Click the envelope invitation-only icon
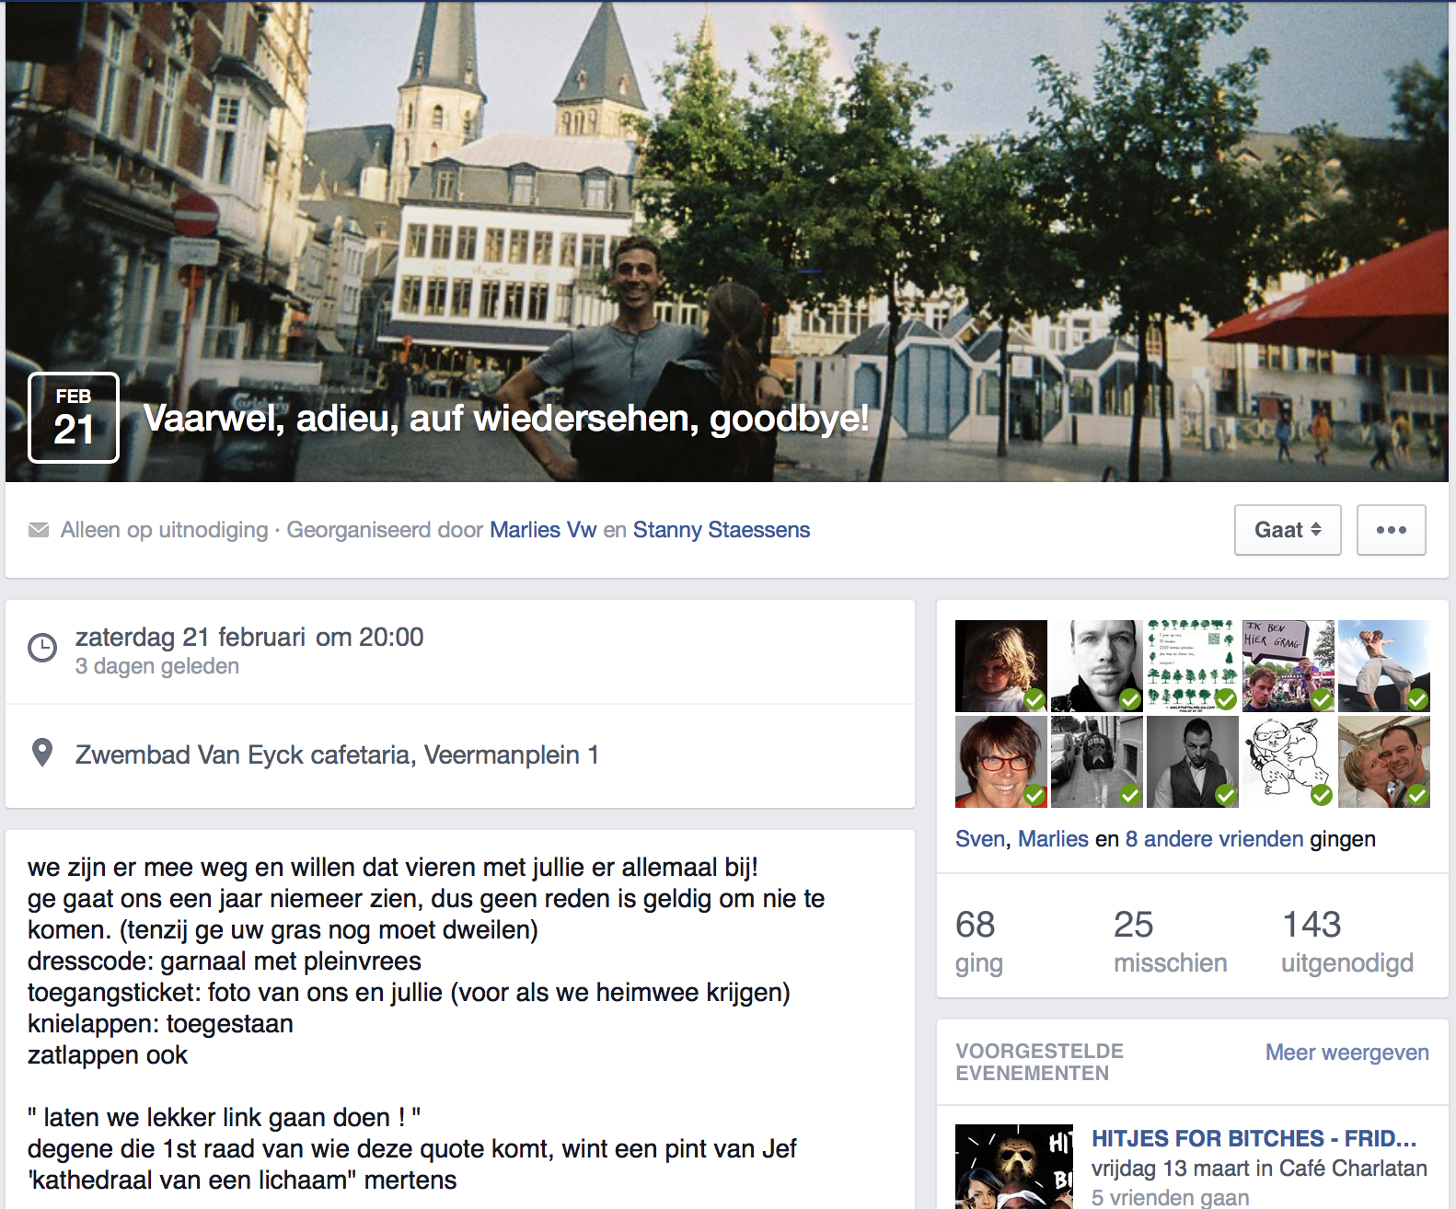 (x=39, y=530)
